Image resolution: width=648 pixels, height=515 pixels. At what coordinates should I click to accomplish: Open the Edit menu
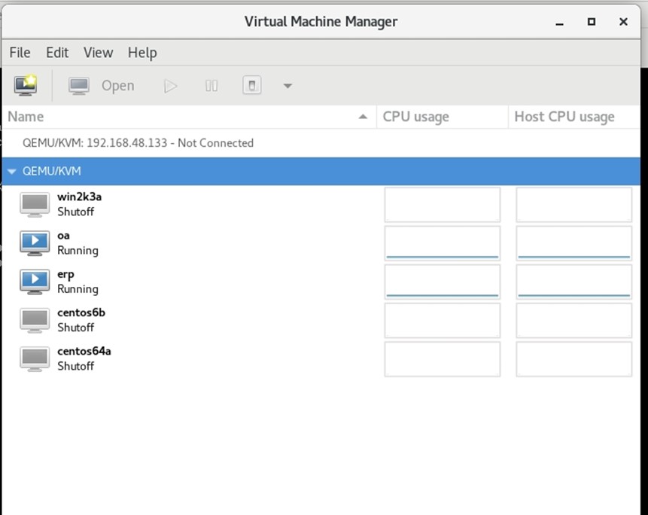(x=57, y=53)
